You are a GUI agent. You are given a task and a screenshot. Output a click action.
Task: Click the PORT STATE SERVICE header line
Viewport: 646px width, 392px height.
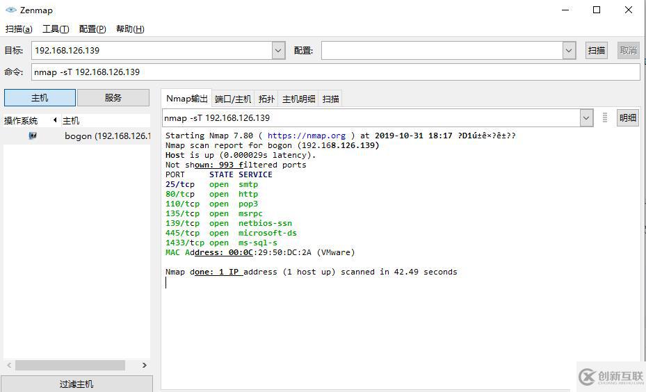219,174
